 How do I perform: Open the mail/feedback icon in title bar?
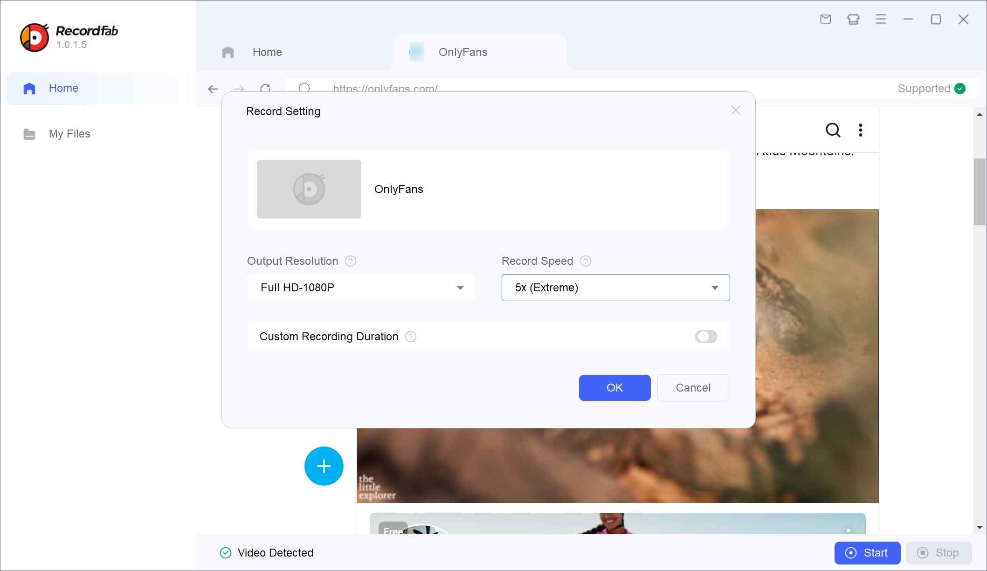[825, 19]
